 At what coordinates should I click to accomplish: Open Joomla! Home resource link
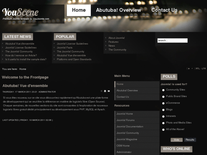[x=137, y=114]
